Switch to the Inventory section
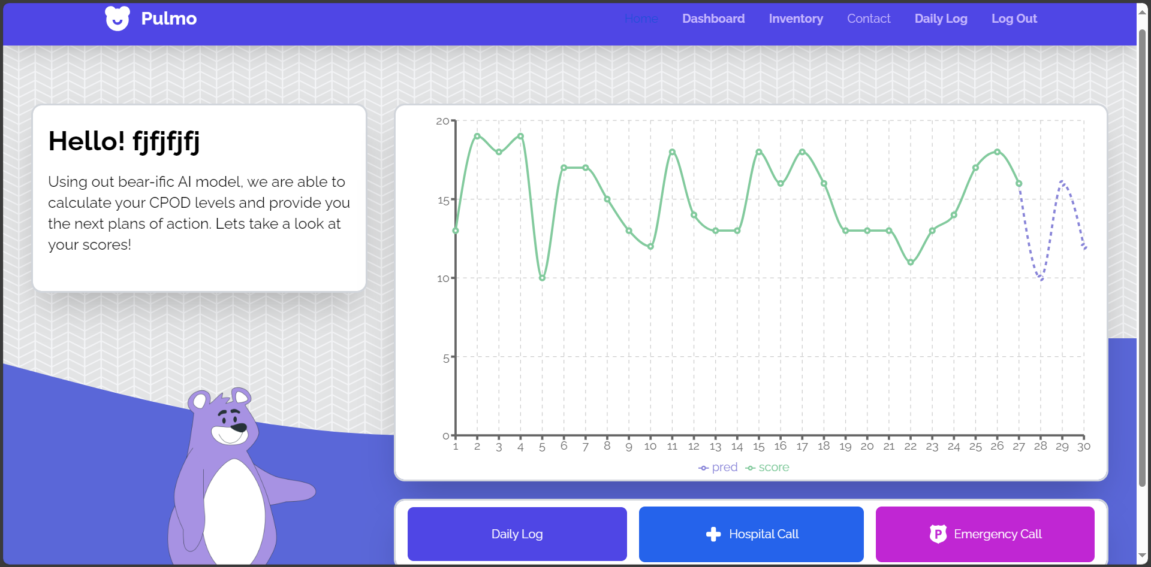The height and width of the screenshot is (567, 1151). point(796,19)
